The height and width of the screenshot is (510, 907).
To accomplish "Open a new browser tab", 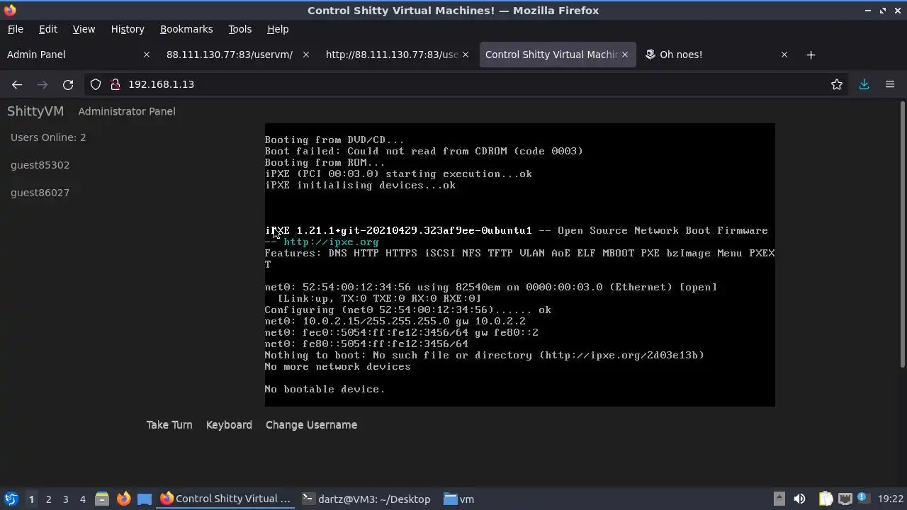I will tap(811, 55).
